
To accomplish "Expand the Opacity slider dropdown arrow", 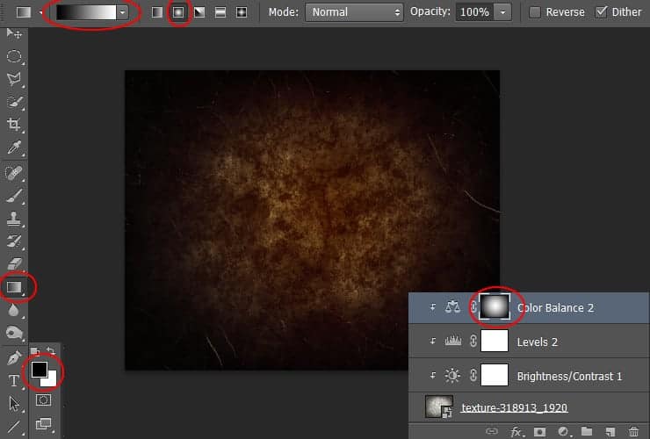I will pos(502,12).
